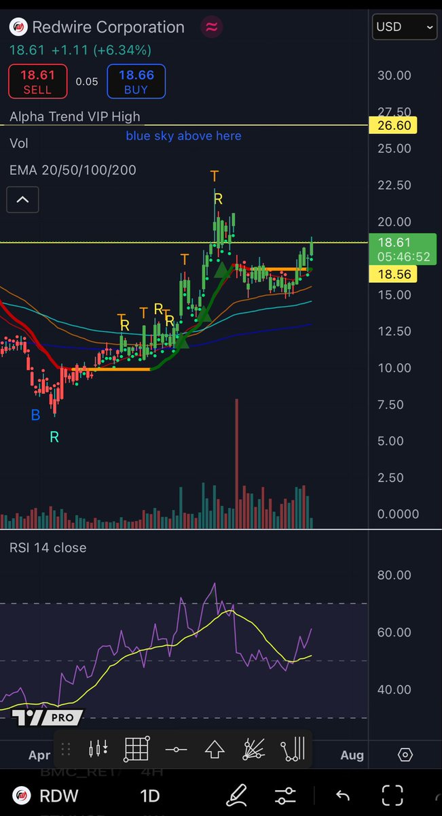442x816 pixels.
Task: Tap the red SELL 18.61 button
Action: click(37, 82)
